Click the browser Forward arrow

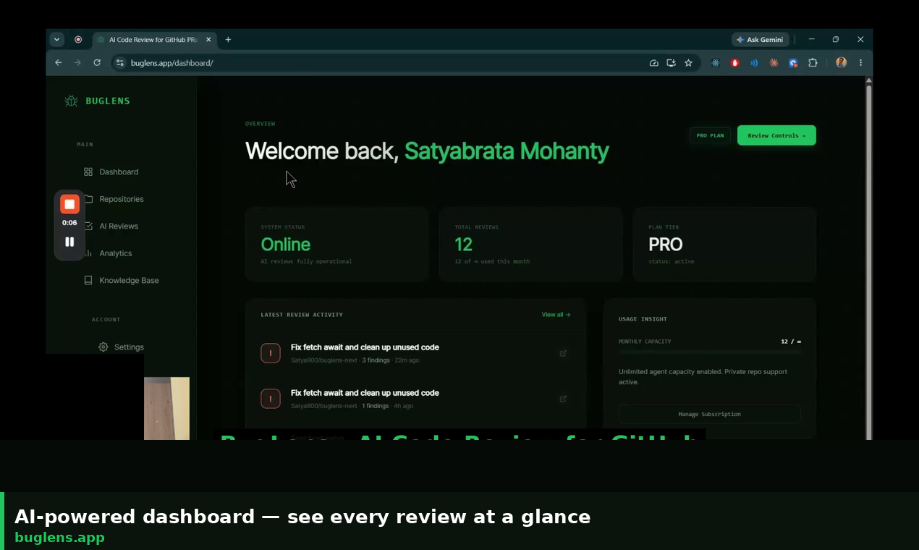pos(77,63)
